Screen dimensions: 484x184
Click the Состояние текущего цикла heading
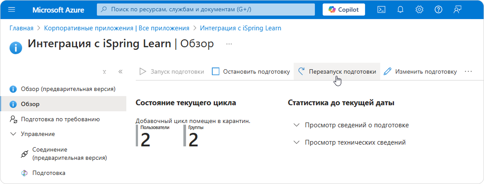click(x=186, y=103)
